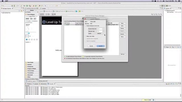Open the AppTheme dropdown
The width and height of the screenshot is (182, 102).
[60, 11]
